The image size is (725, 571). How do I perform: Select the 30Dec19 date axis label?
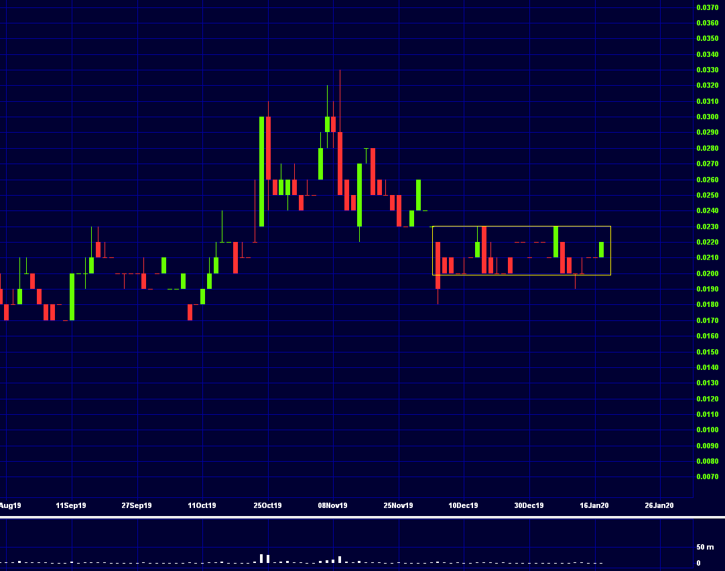pos(529,506)
